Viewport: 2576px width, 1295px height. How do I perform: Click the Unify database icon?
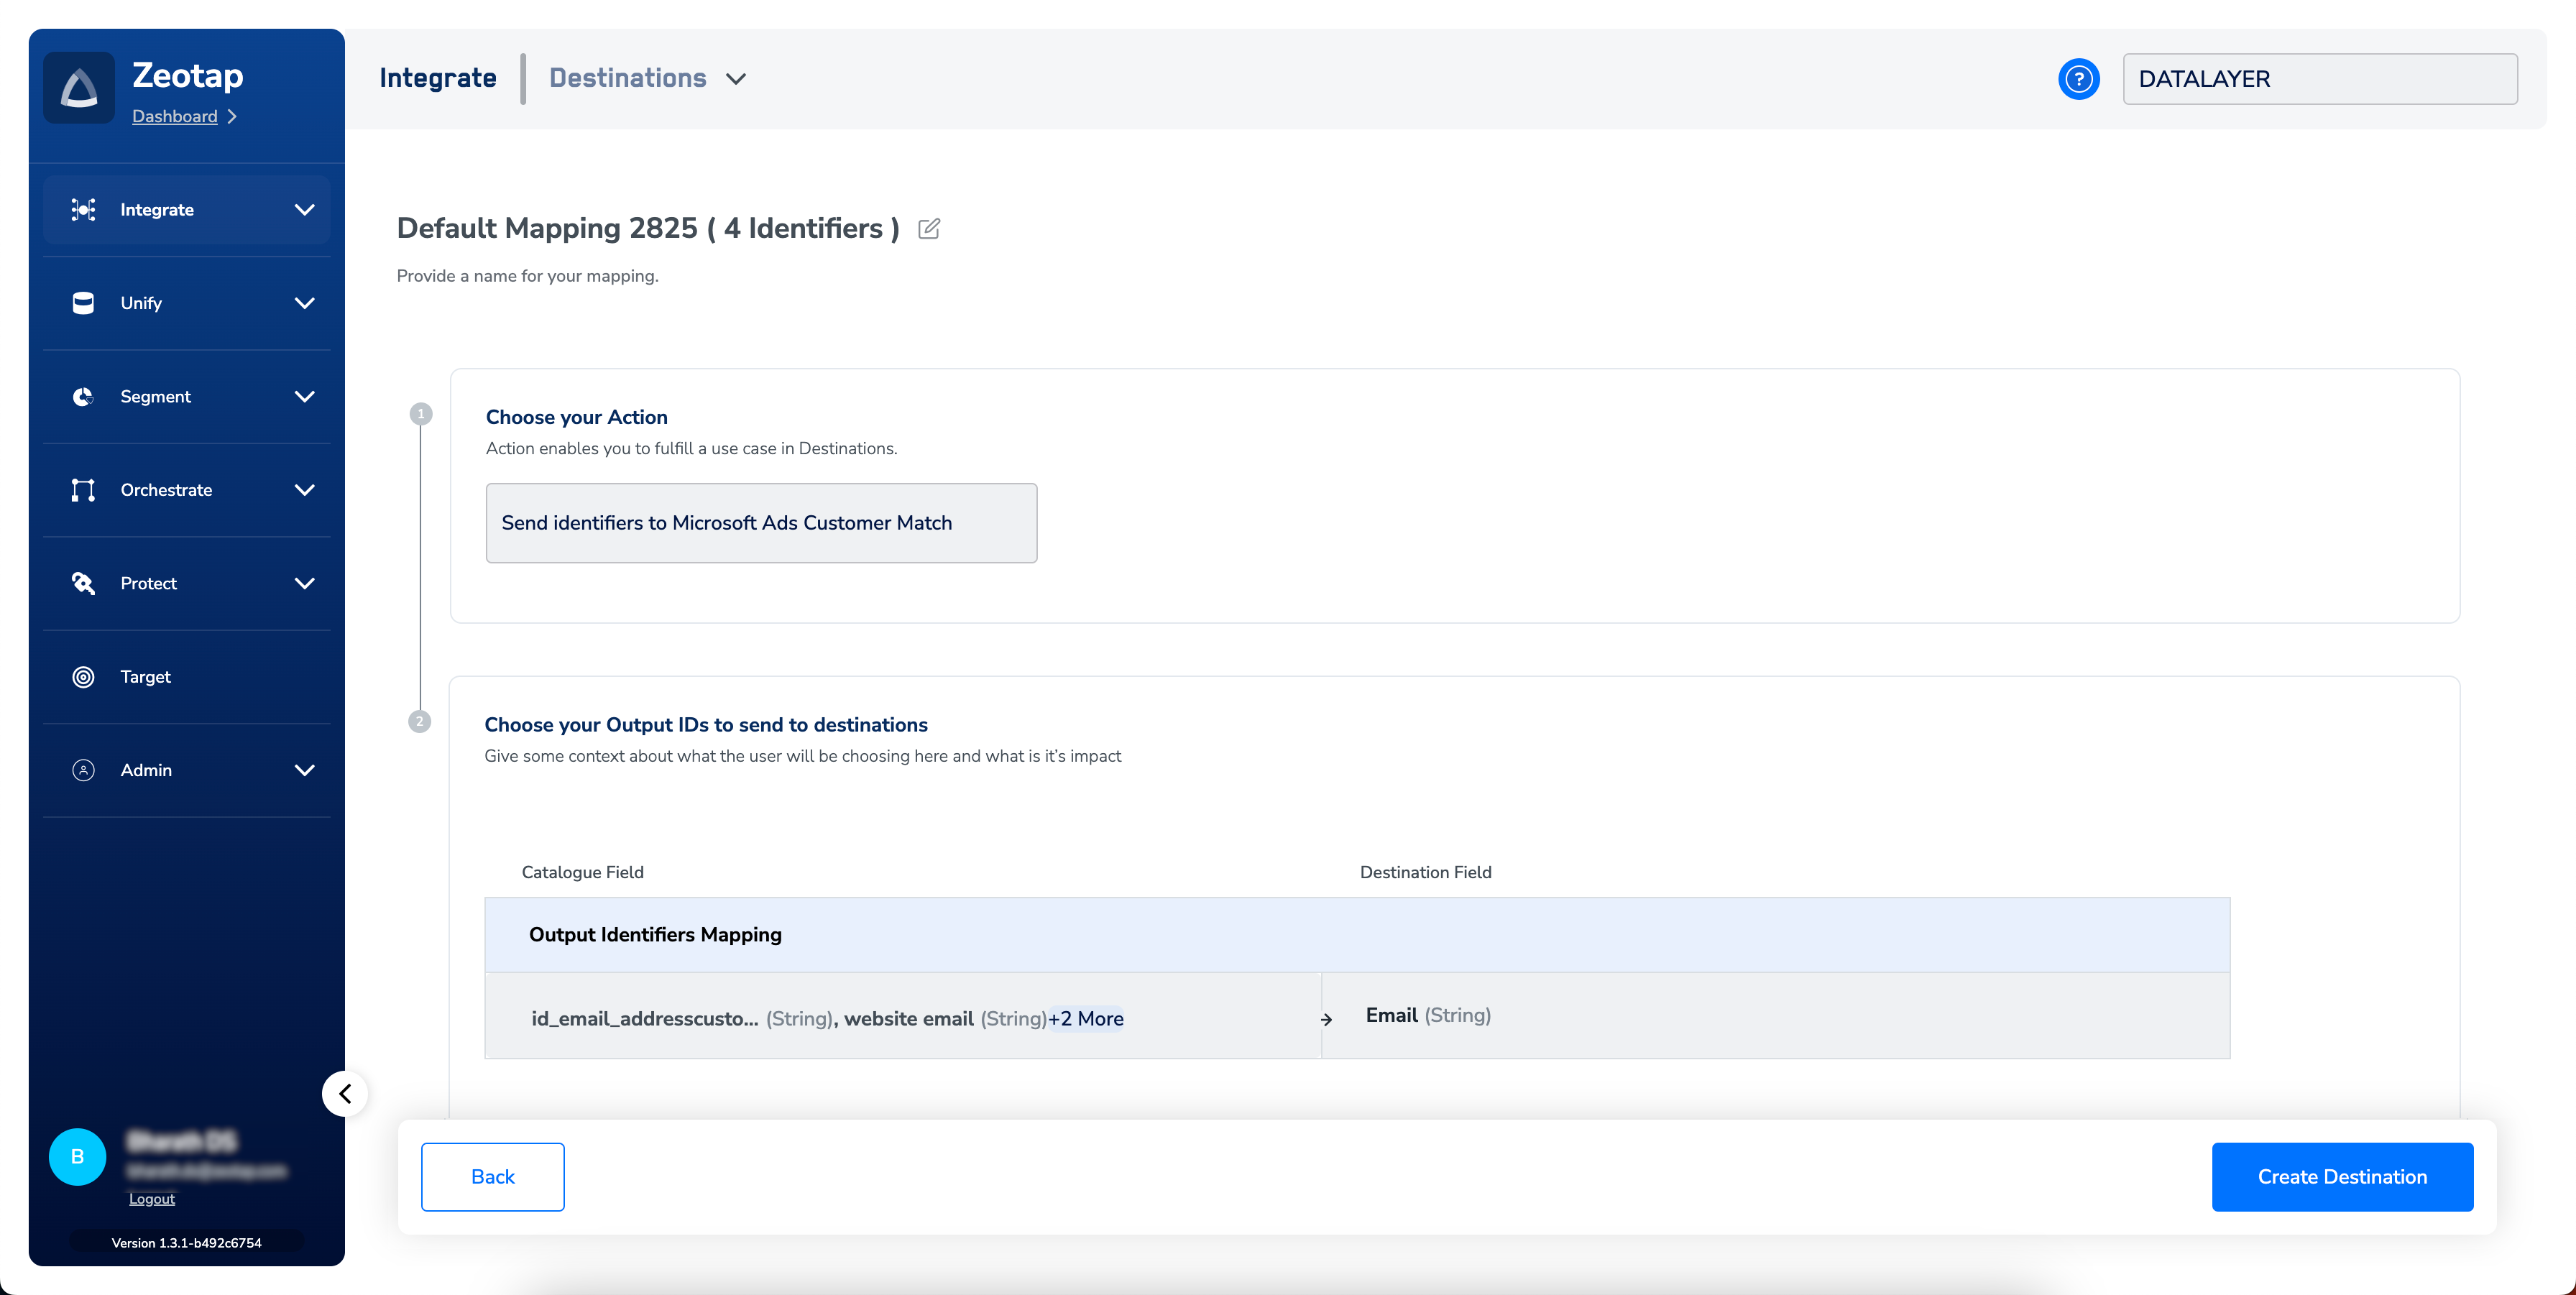click(x=83, y=303)
